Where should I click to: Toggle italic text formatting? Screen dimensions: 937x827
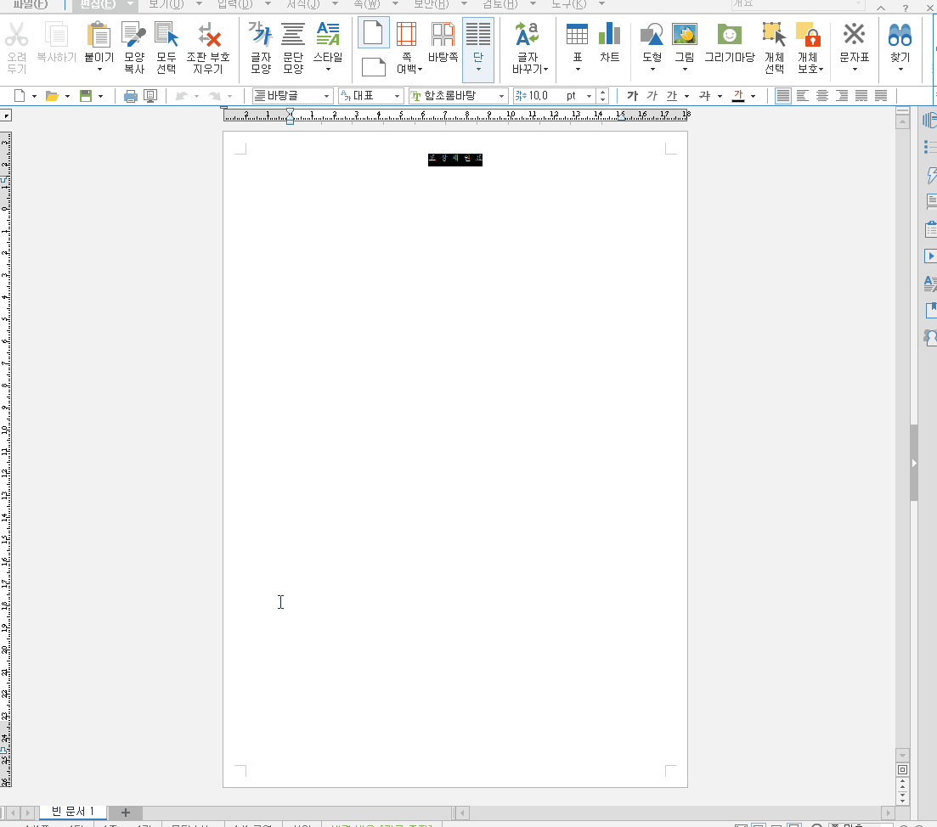click(651, 96)
